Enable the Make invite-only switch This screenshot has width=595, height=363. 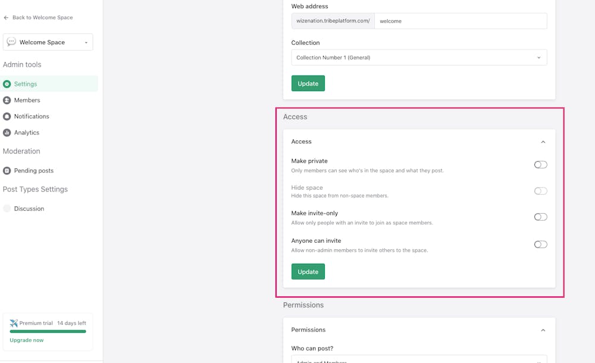coord(540,217)
